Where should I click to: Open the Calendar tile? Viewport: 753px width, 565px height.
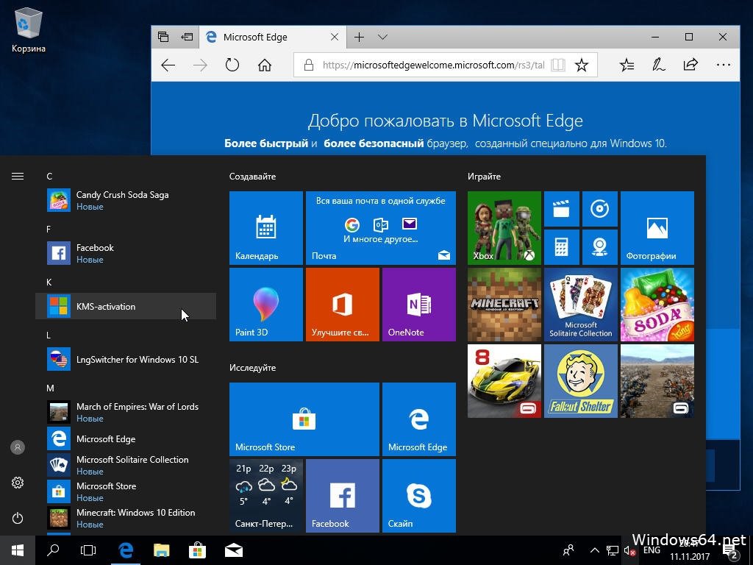(265, 227)
